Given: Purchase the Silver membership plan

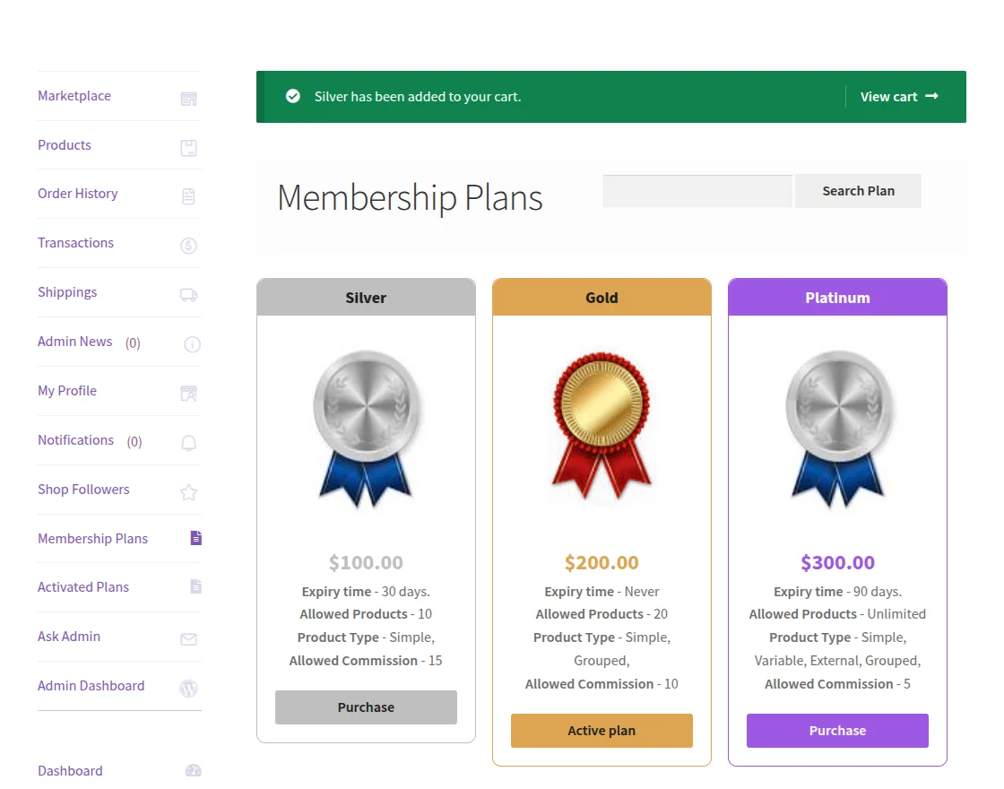Looking at the screenshot, I should point(366,707).
